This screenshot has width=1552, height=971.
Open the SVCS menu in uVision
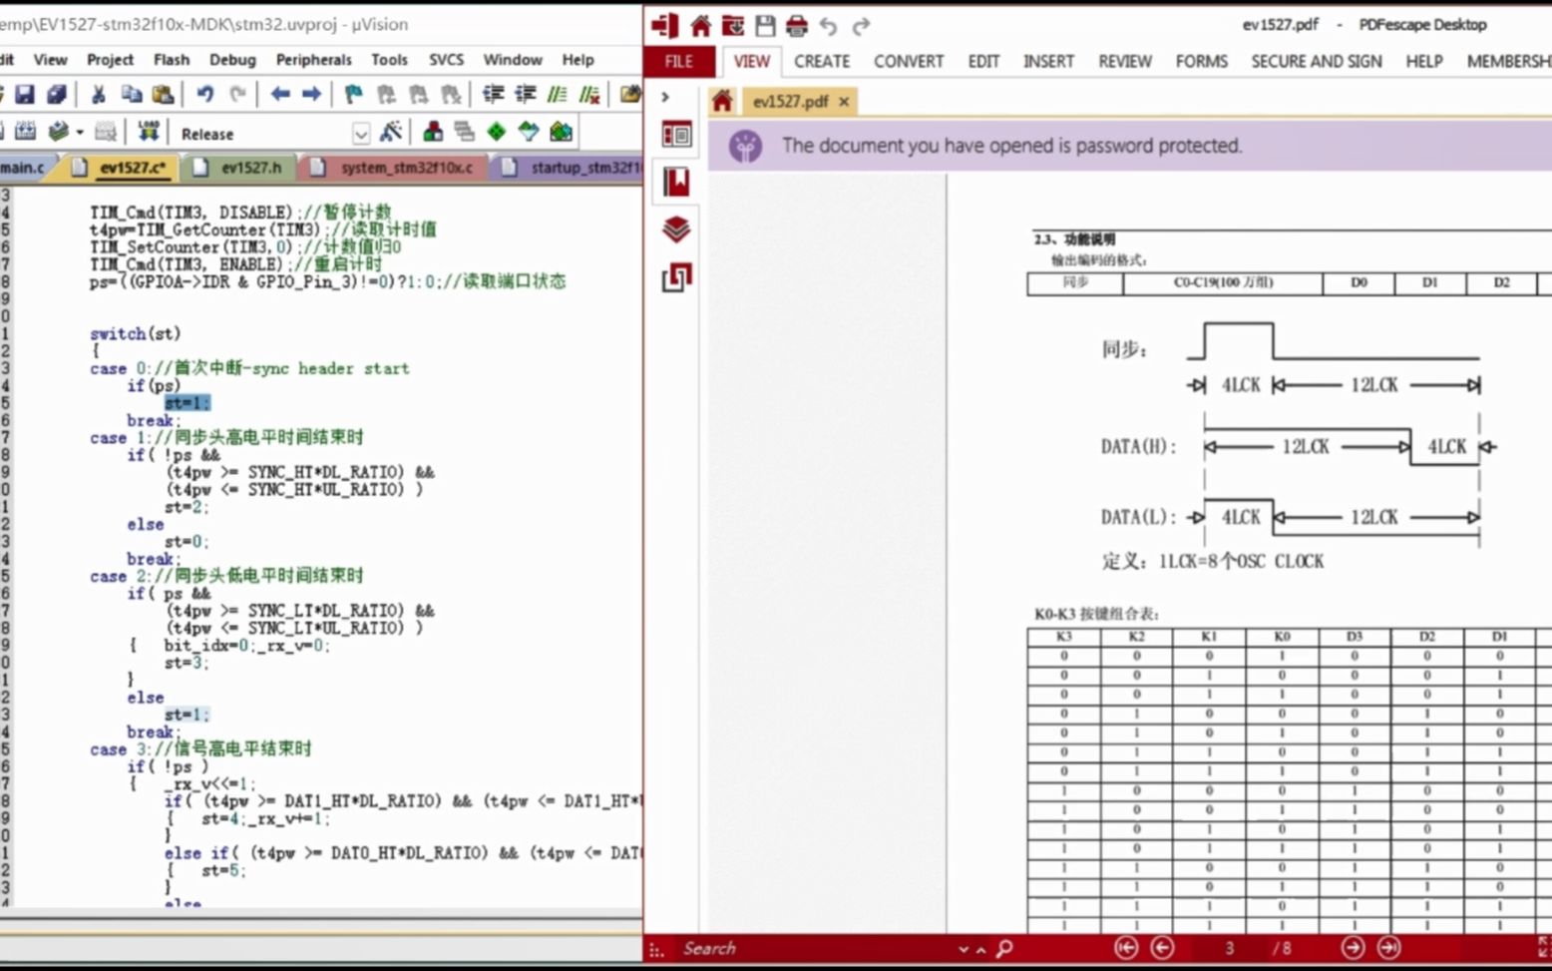[x=446, y=60]
